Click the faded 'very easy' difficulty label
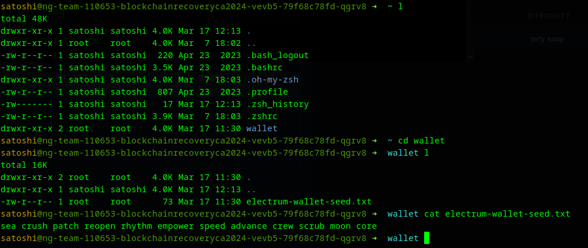The height and width of the screenshot is (248, 588). pyautogui.click(x=546, y=39)
